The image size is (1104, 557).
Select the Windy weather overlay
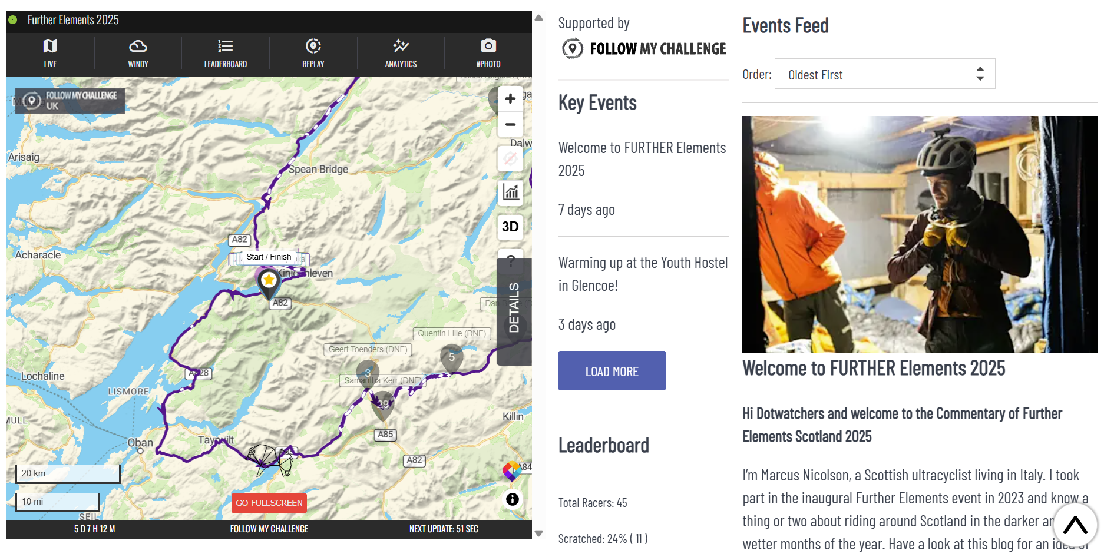(x=138, y=54)
